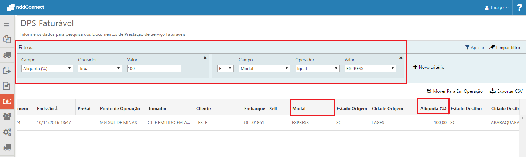Click the help question mark icon
526x167 pixels.
point(519,7)
